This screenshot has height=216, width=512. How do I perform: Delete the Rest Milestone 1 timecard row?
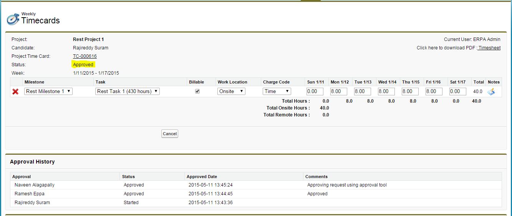pos(16,92)
